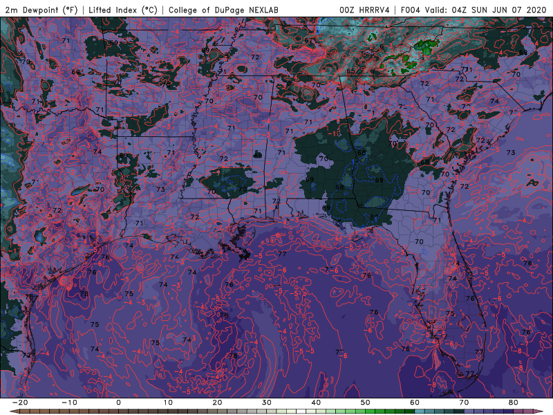Click the "65" dewpoint value on the map
This screenshot has height=415, width=553.
pyautogui.click(x=350, y=71)
